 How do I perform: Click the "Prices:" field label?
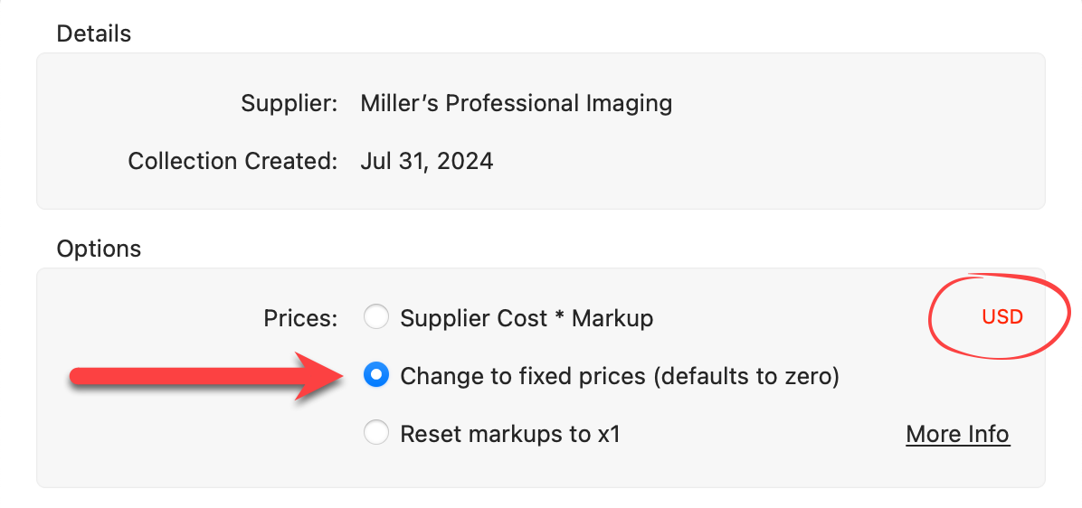pos(300,318)
